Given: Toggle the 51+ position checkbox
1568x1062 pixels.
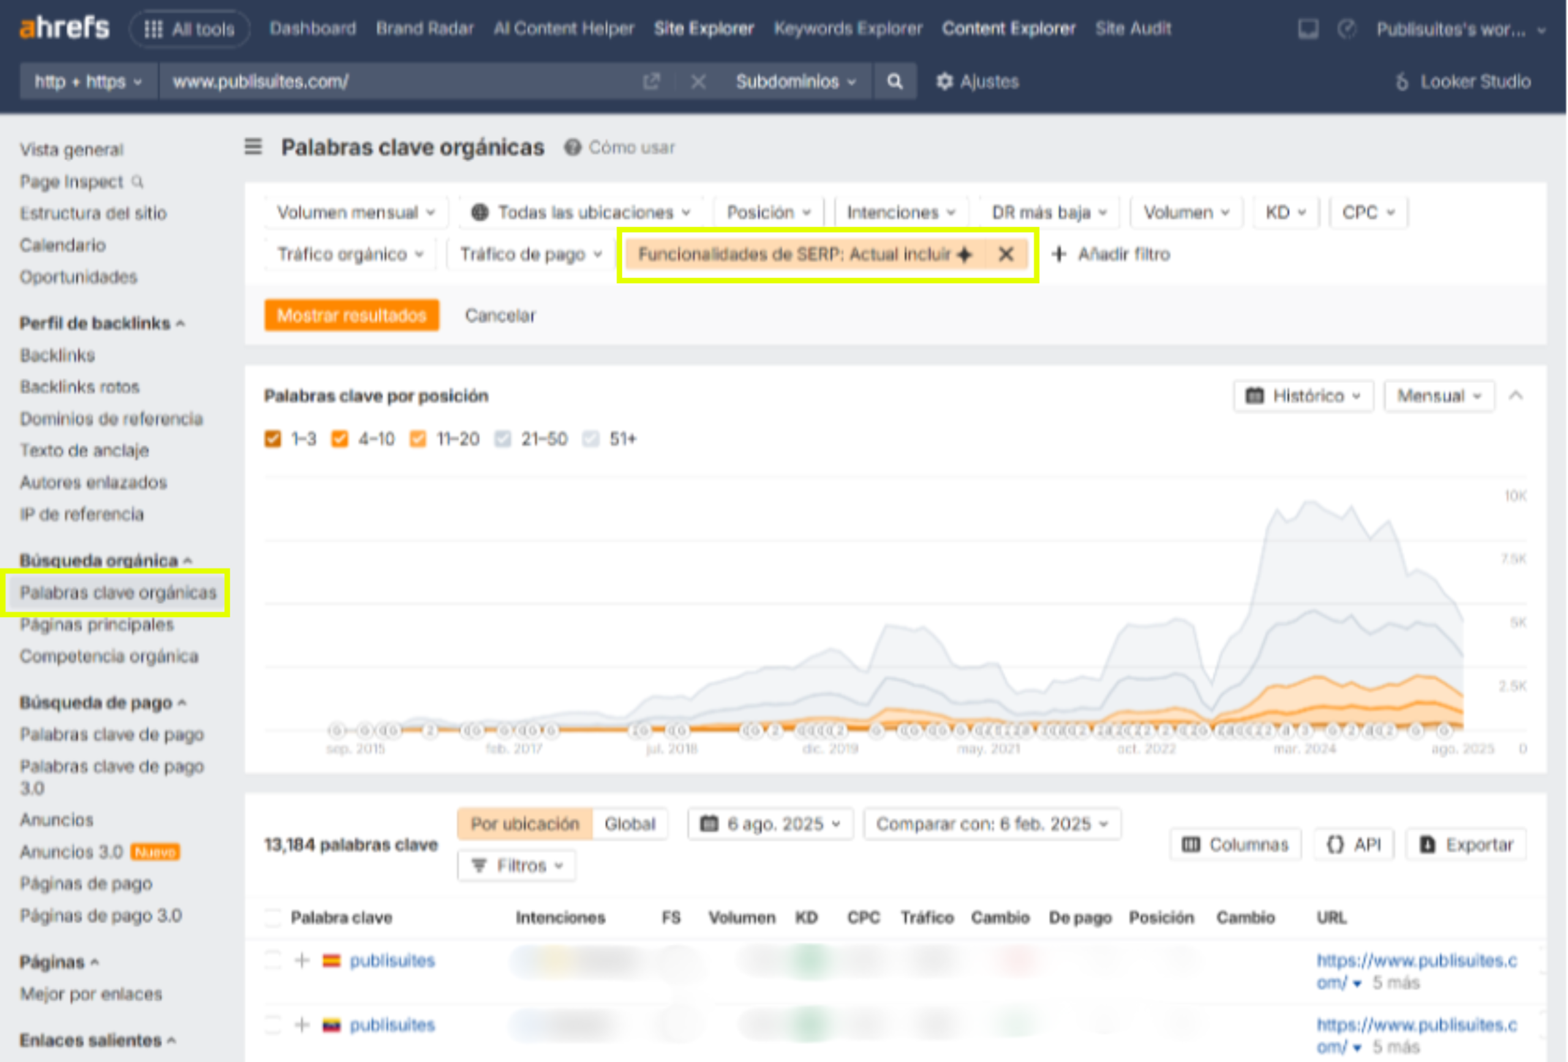Looking at the screenshot, I should (x=591, y=439).
